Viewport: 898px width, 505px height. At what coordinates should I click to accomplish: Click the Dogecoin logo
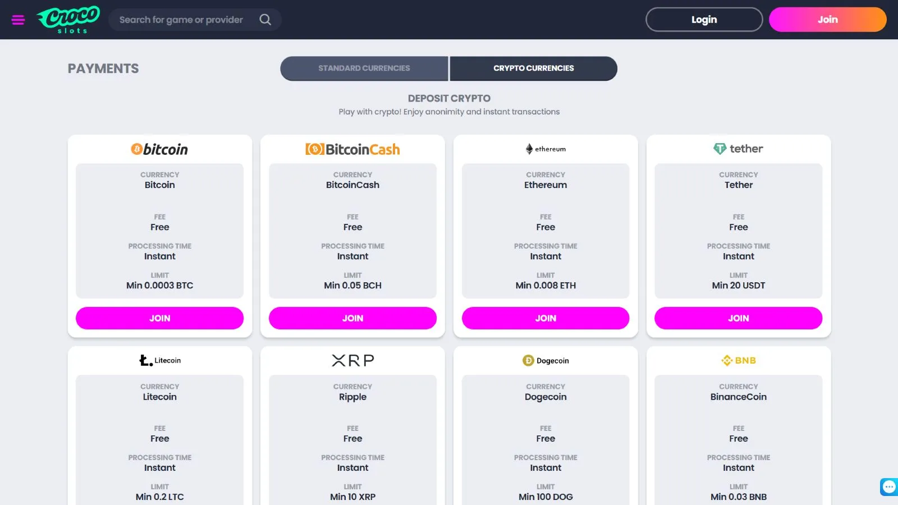546,361
